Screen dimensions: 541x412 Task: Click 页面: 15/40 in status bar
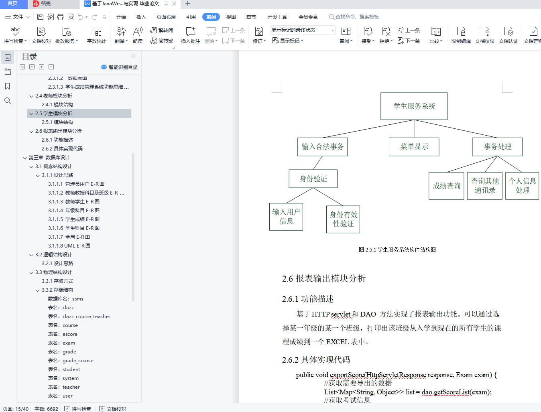click(16, 409)
